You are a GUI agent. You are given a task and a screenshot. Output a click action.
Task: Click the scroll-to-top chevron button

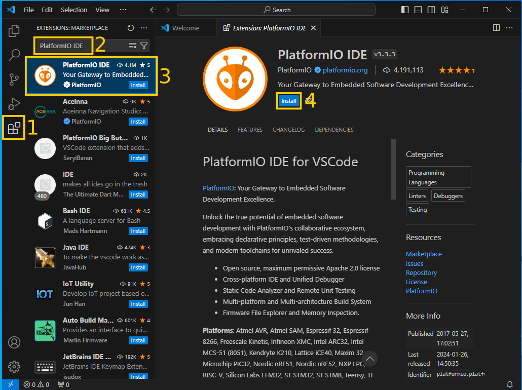369,359
